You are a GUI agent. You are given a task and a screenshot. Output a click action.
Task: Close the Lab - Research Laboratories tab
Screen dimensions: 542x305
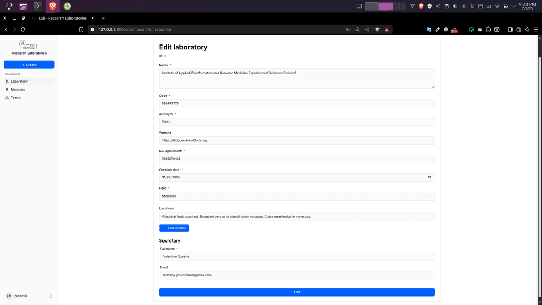(93, 18)
